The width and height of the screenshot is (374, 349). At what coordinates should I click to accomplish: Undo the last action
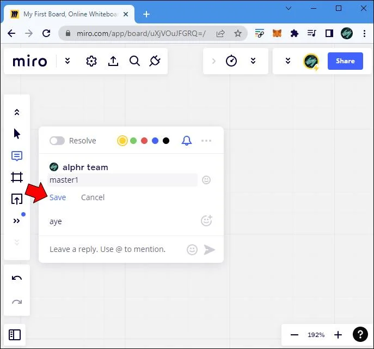pyautogui.click(x=17, y=278)
